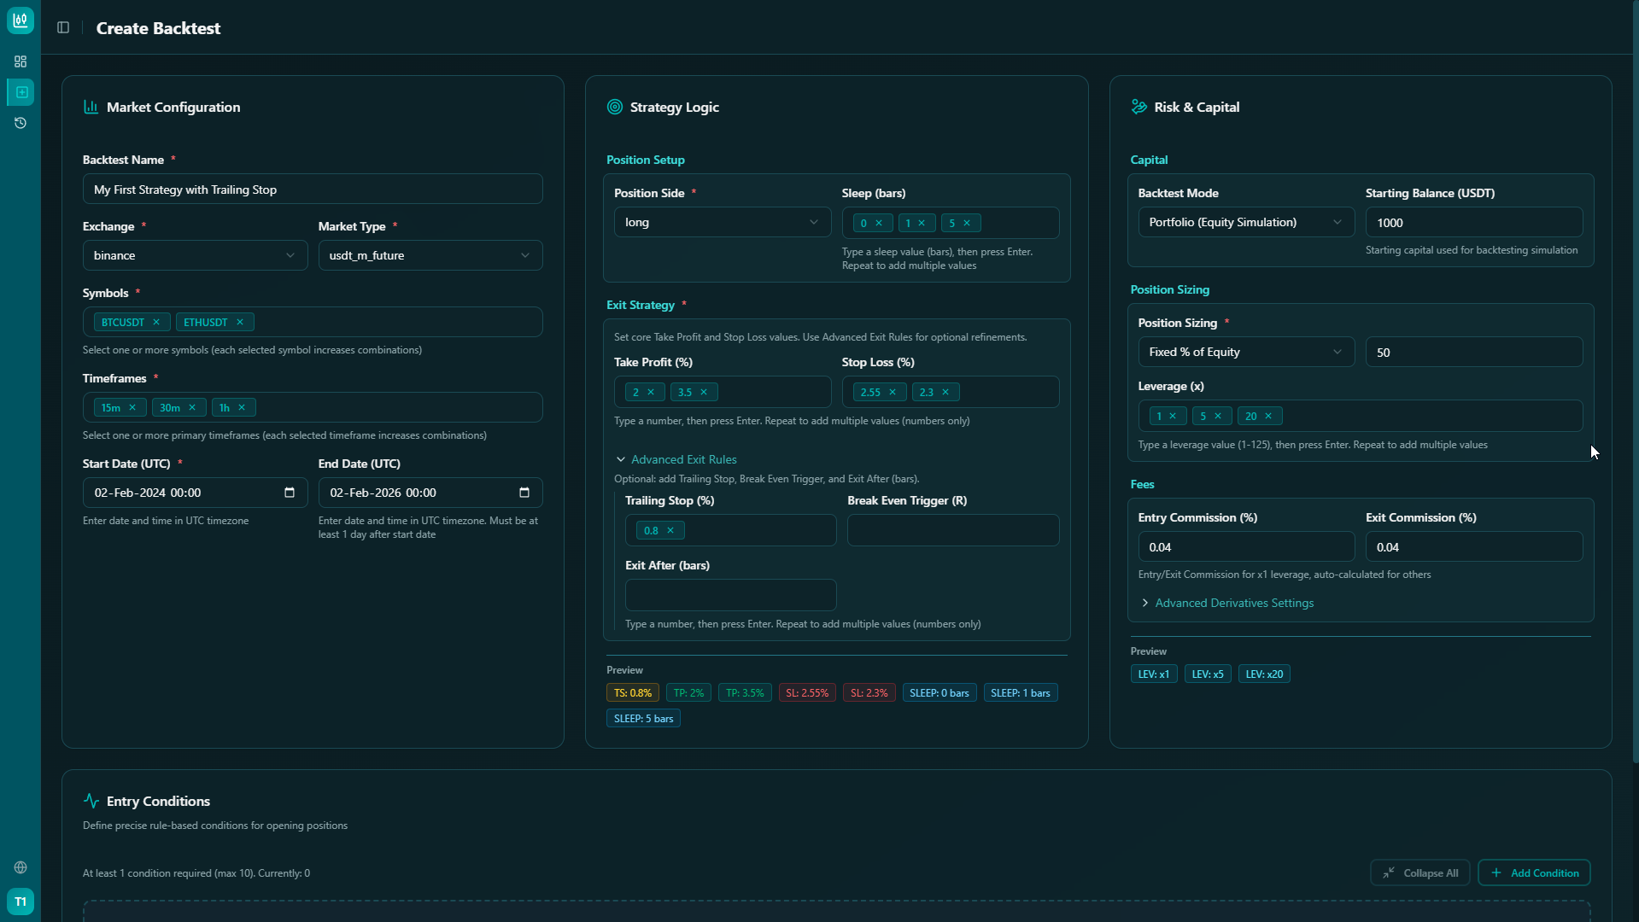This screenshot has height=922, width=1639.
Task: Remove Trailing Stop 0.8 tag
Action: point(670,531)
